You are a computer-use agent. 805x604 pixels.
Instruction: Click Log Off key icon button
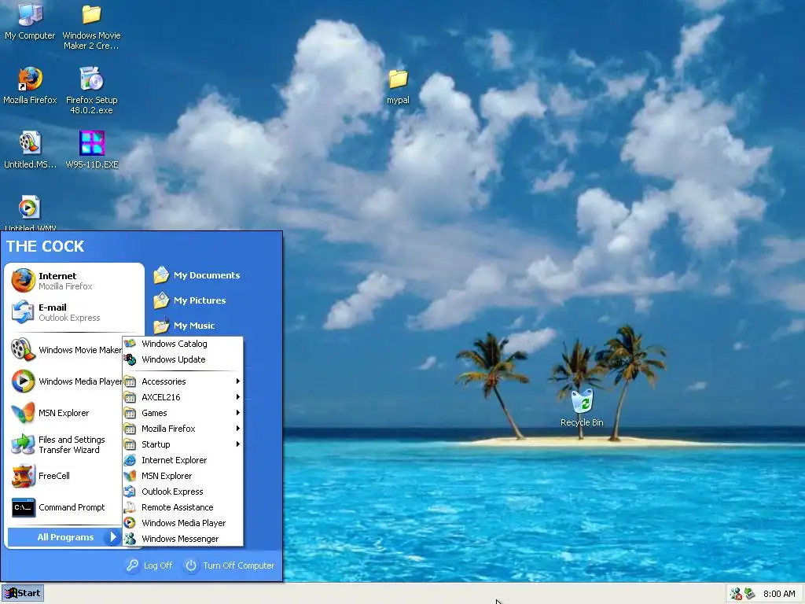coord(149,565)
